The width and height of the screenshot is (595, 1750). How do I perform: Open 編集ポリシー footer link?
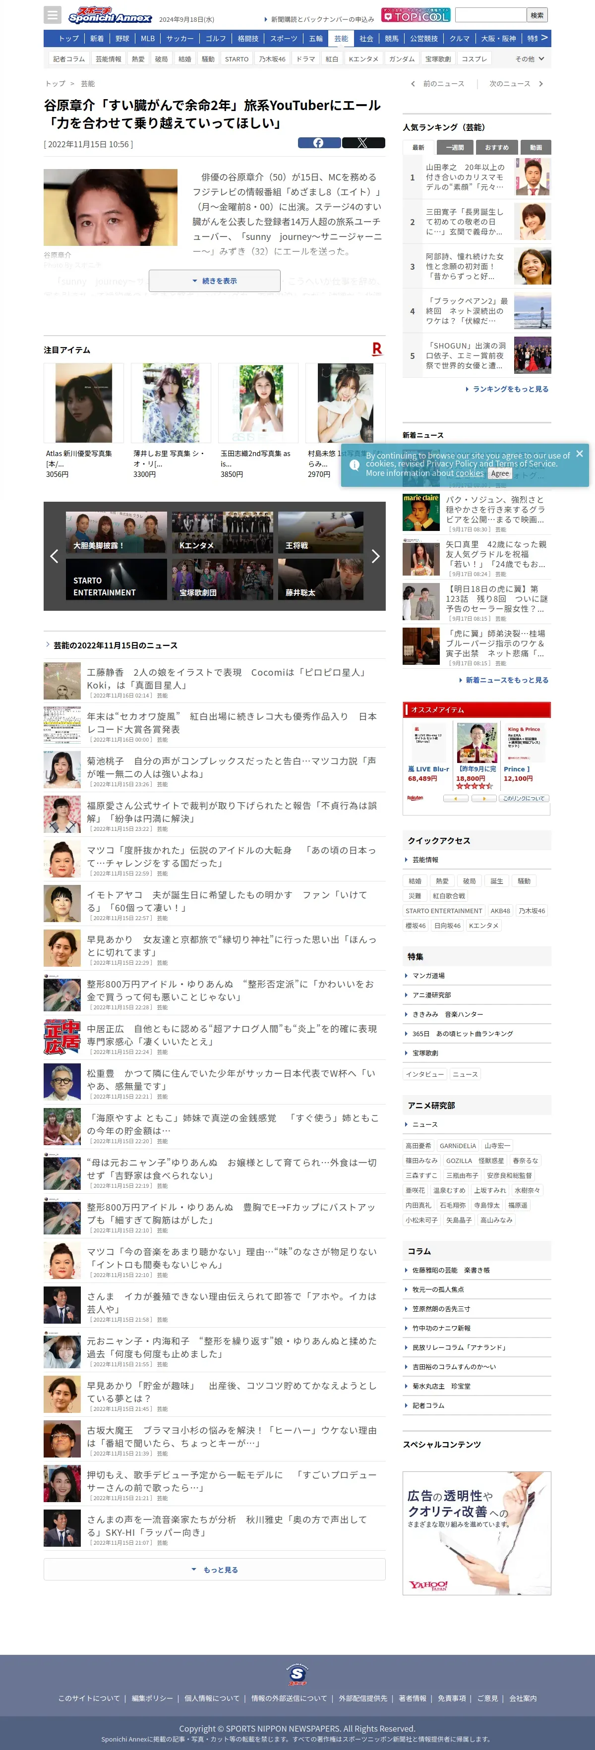(x=152, y=1697)
